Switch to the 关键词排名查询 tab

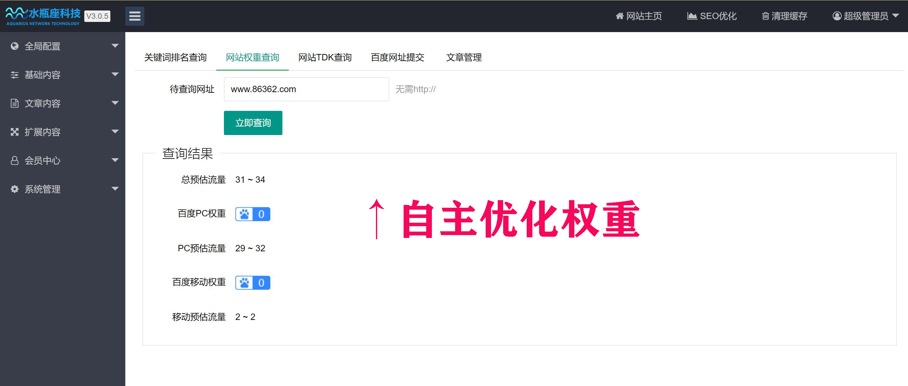(x=175, y=58)
